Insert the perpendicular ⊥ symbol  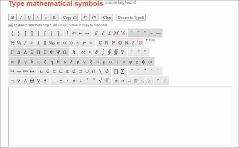(x=38, y=43)
